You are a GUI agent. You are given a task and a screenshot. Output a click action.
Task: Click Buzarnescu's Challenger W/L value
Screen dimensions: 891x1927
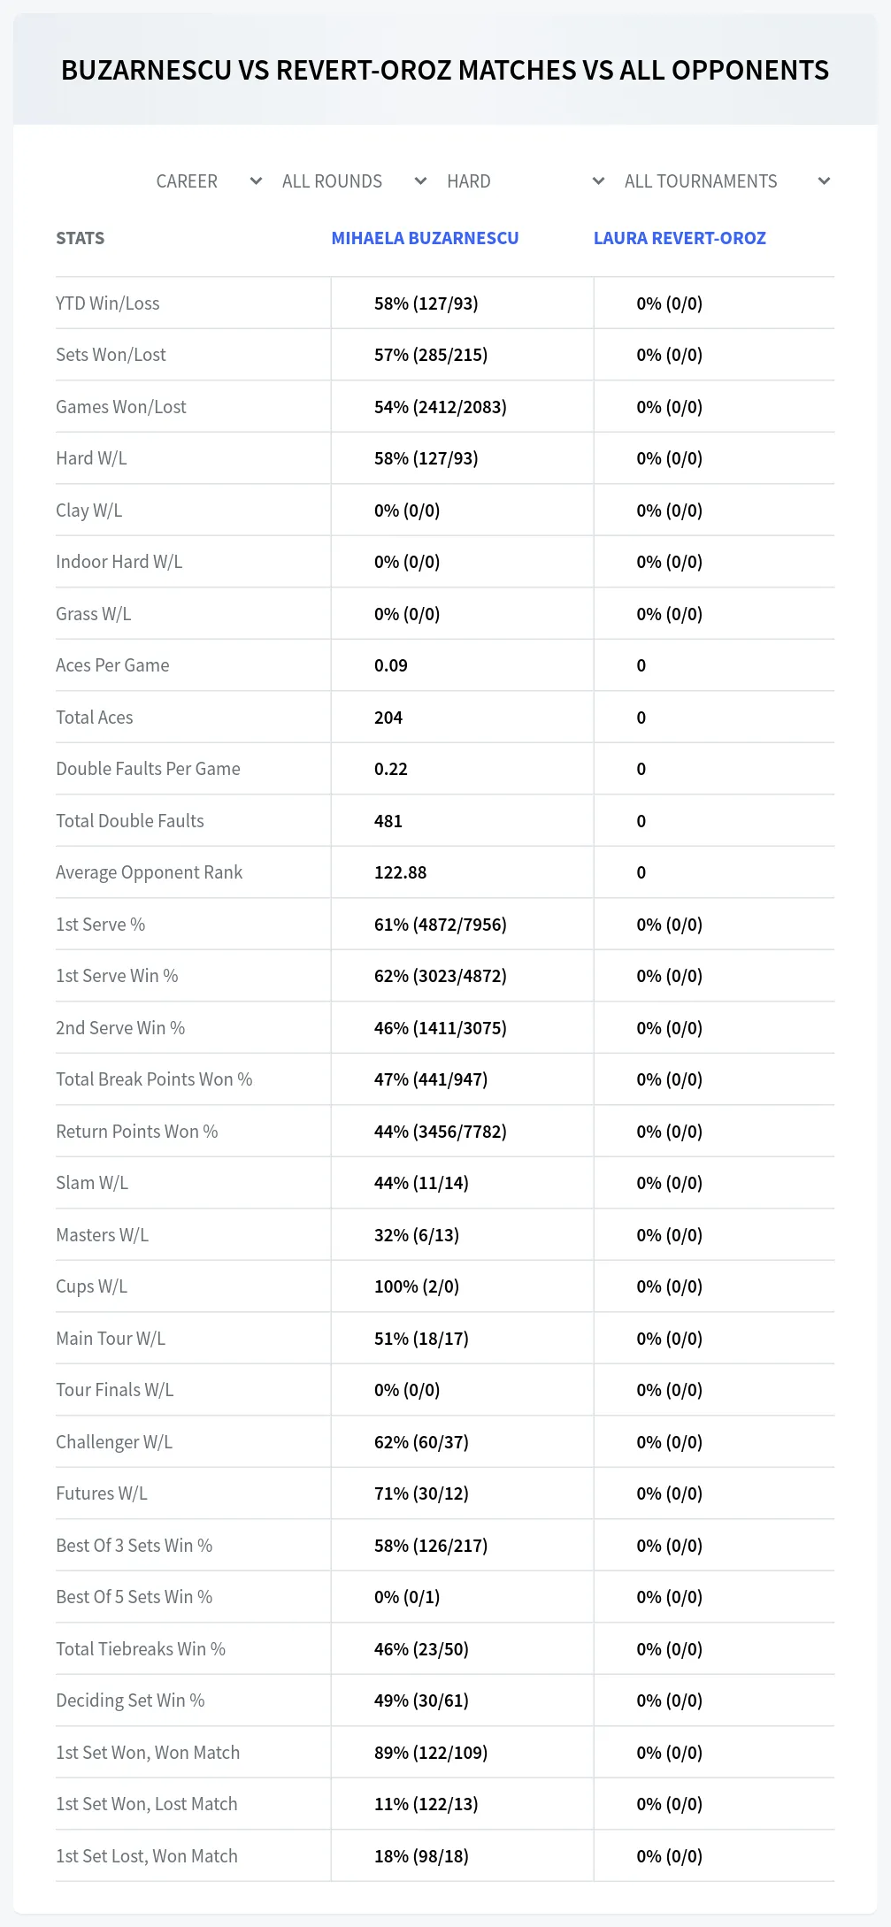point(421,1442)
